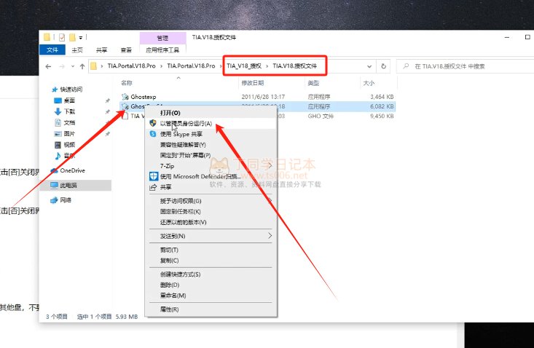
Task: Open the address bar history dropdown
Action: point(369,66)
